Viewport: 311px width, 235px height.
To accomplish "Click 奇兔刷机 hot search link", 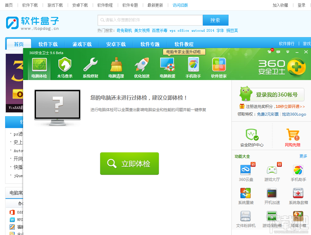I will [x=124, y=30].
